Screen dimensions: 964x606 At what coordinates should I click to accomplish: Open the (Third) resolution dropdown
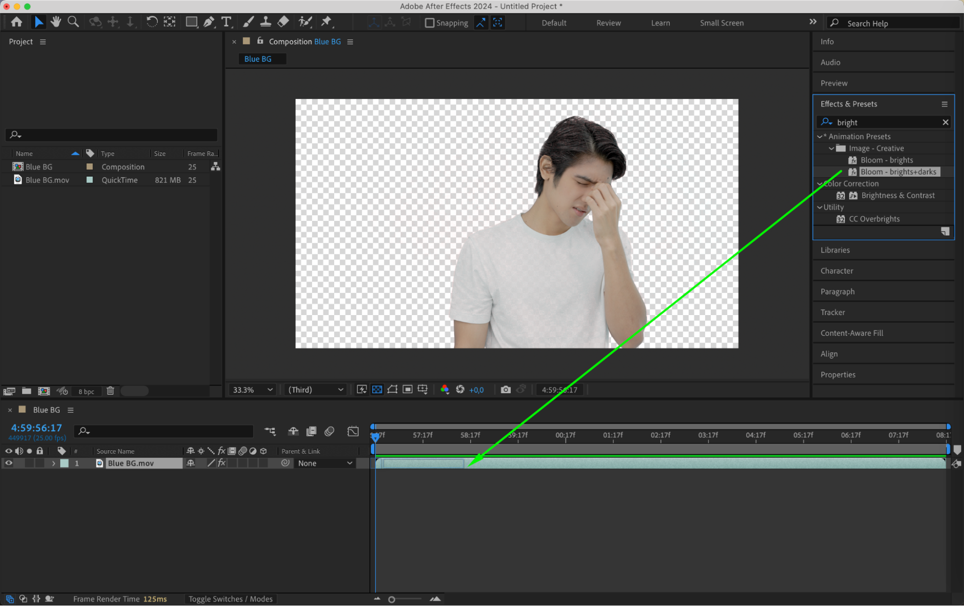coord(315,389)
